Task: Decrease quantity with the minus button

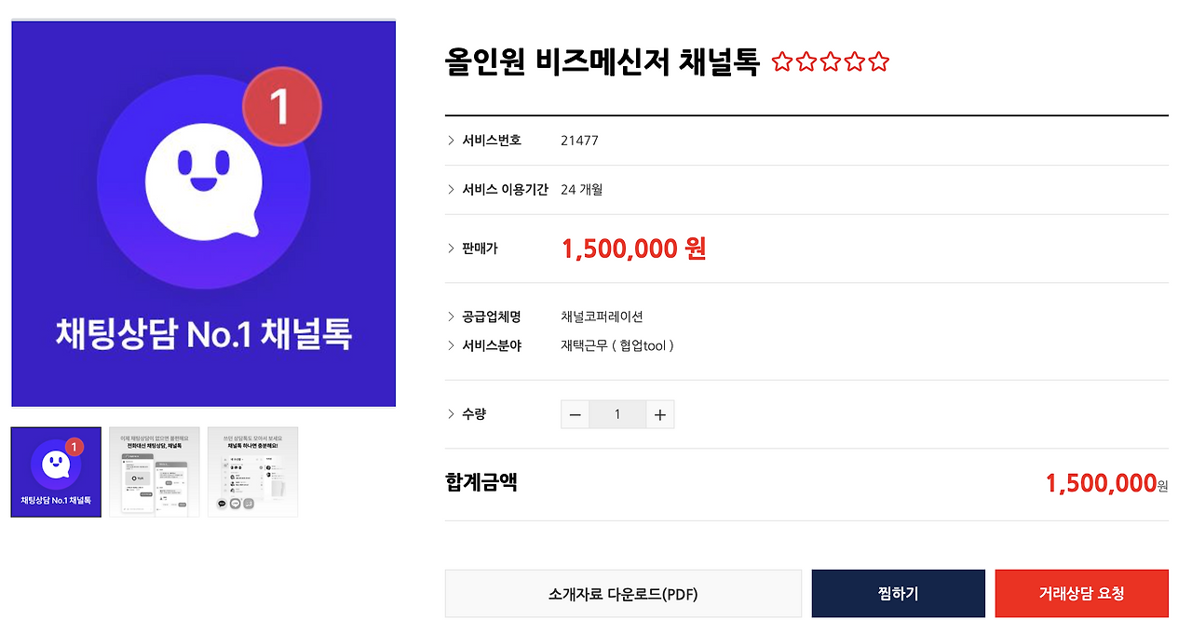Action: click(575, 414)
